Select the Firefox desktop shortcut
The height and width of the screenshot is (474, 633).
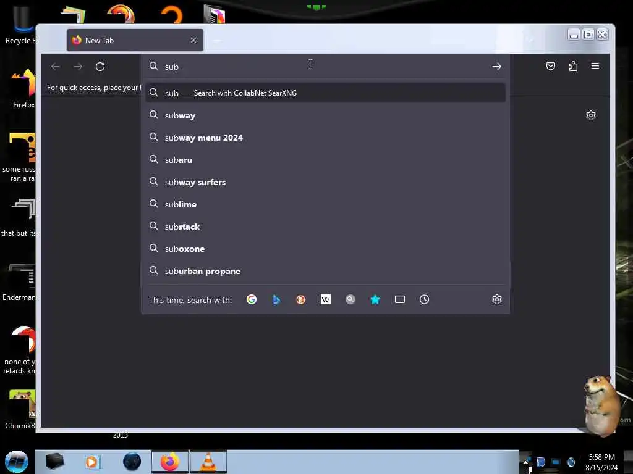click(23, 89)
